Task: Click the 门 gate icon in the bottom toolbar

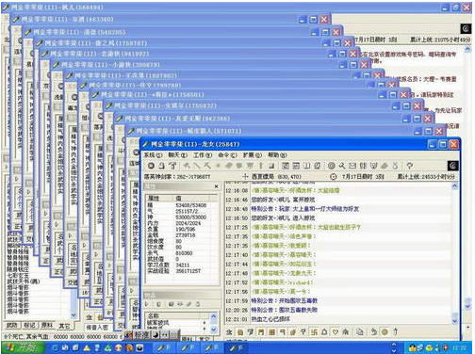Action: (x=261, y=331)
